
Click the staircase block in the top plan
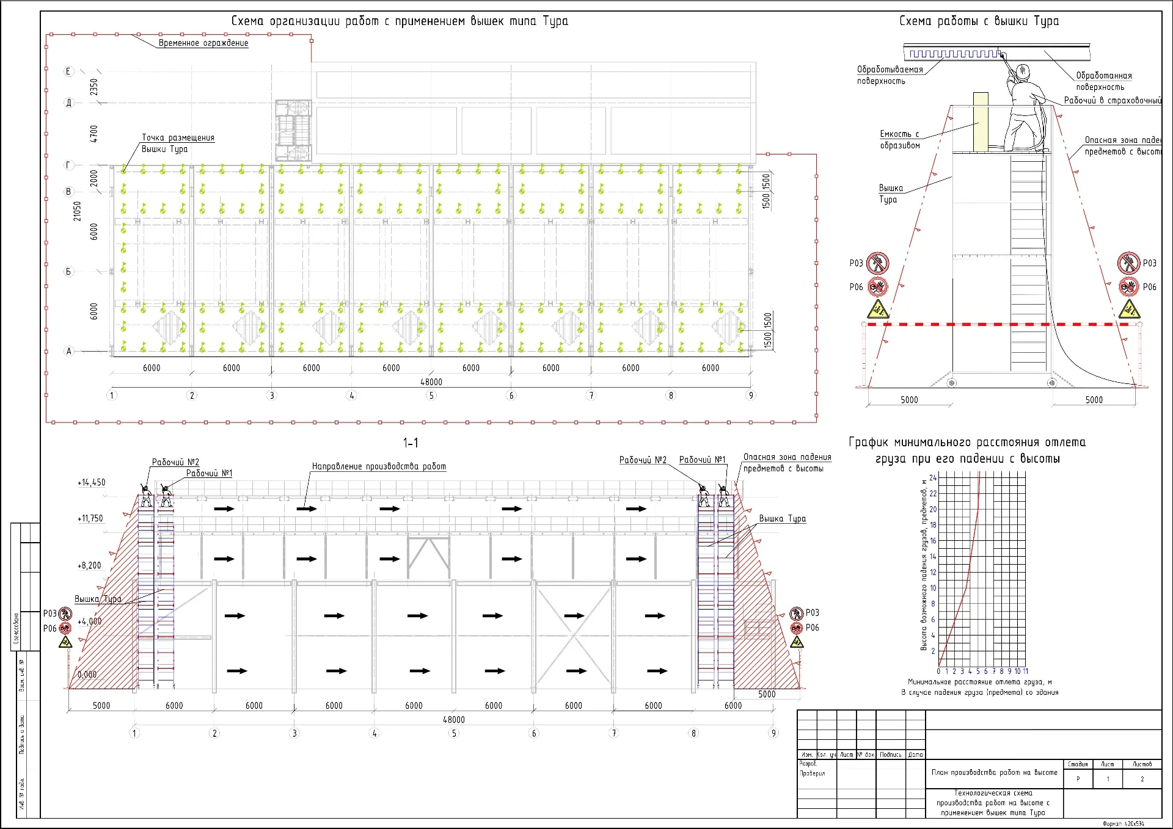click(x=294, y=131)
